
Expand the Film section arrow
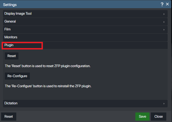click(164, 30)
